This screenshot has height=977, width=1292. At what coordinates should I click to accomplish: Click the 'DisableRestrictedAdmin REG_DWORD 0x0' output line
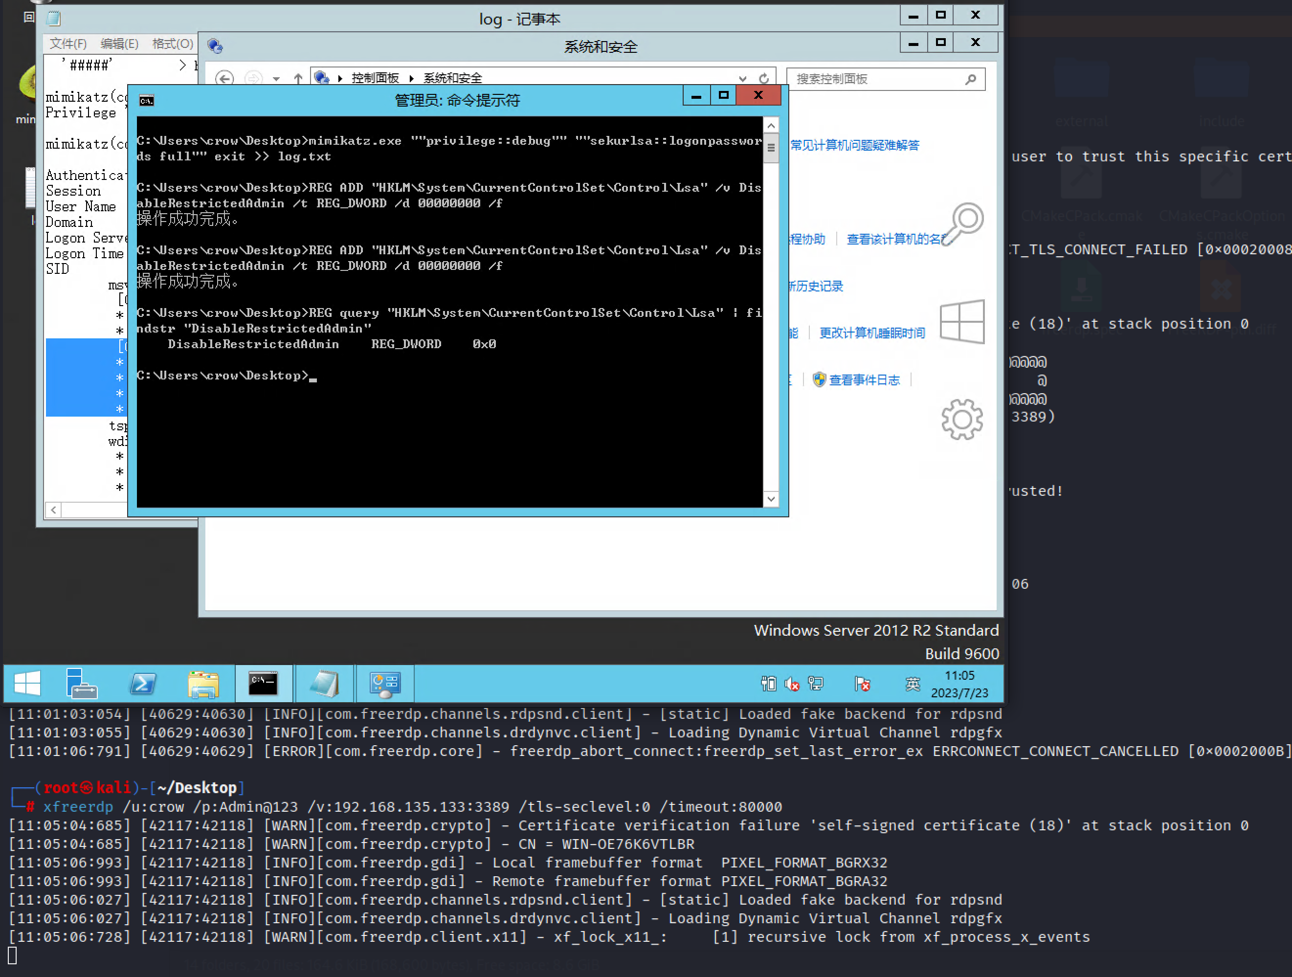point(332,344)
